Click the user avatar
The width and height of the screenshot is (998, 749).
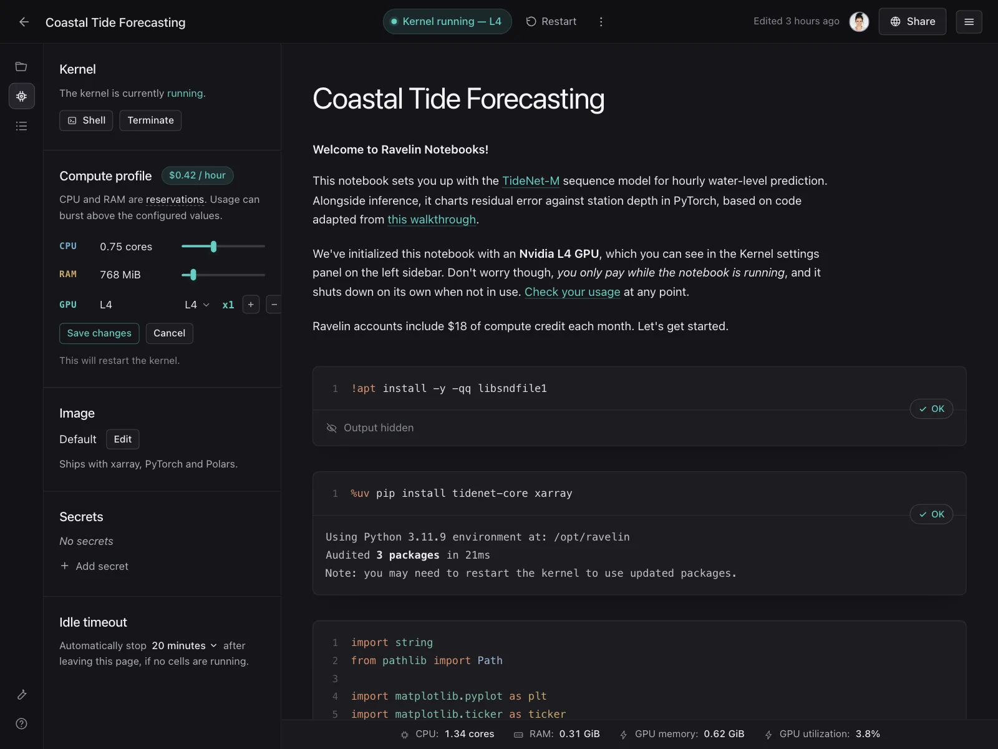tap(859, 22)
